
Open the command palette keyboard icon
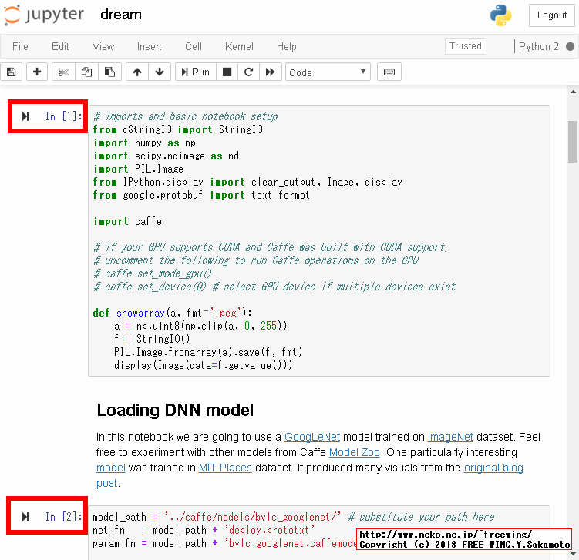point(389,72)
